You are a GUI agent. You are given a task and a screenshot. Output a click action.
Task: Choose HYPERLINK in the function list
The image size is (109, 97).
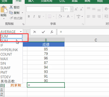(11, 50)
